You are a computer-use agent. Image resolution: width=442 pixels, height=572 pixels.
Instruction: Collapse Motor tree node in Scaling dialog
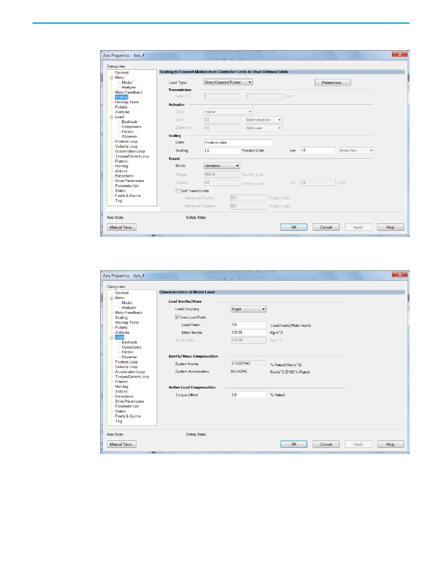click(x=112, y=78)
